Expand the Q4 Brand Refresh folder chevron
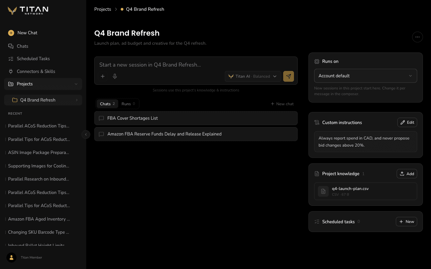The image size is (431, 269). tap(77, 100)
